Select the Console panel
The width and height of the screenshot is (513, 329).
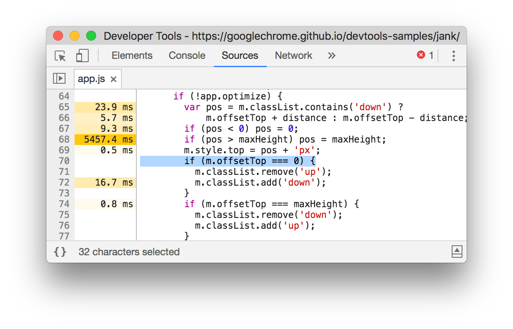187,56
